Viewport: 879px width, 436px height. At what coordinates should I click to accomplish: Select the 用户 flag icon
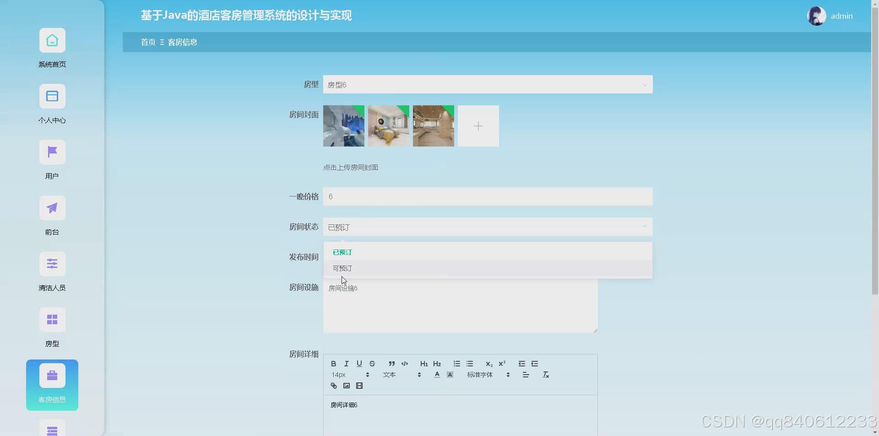click(x=52, y=152)
